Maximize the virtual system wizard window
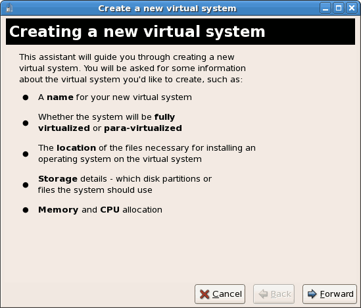Viewport: 361px width, 308px height. point(339,9)
